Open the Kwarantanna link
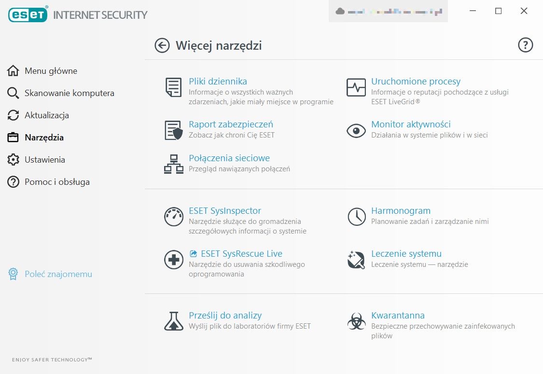Viewport: 543px width, 374px height. click(x=398, y=316)
